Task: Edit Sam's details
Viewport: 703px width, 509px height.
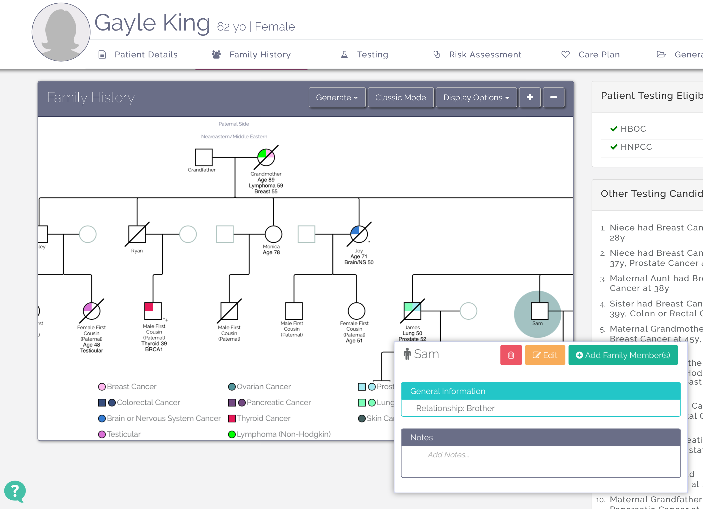Action: (x=545, y=355)
